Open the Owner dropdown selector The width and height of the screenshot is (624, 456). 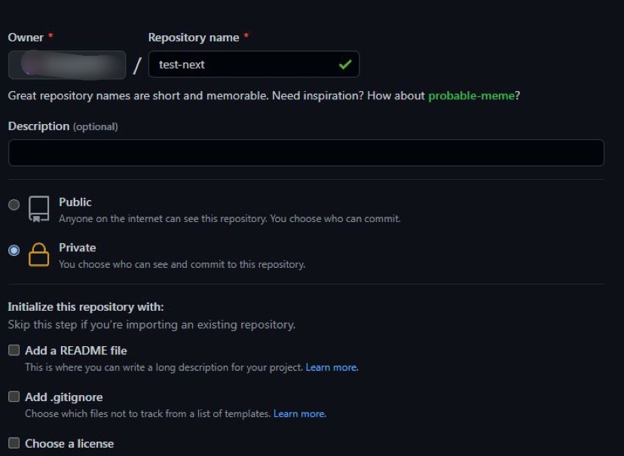point(66,65)
